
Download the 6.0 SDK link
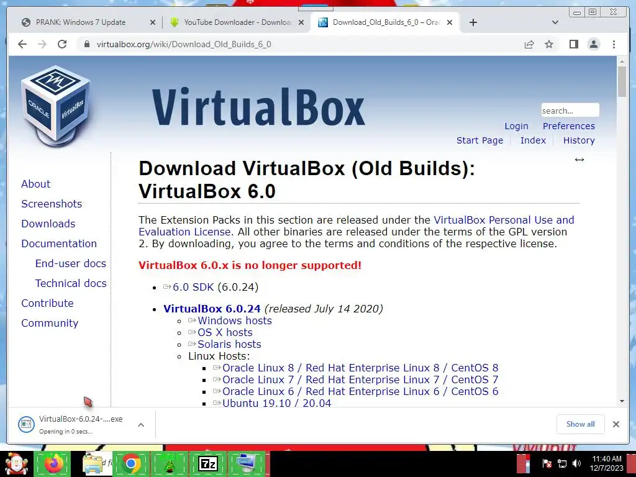coord(193,287)
